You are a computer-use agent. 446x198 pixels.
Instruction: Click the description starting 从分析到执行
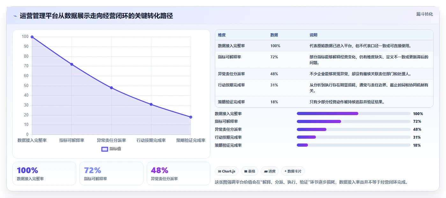pos(369,88)
